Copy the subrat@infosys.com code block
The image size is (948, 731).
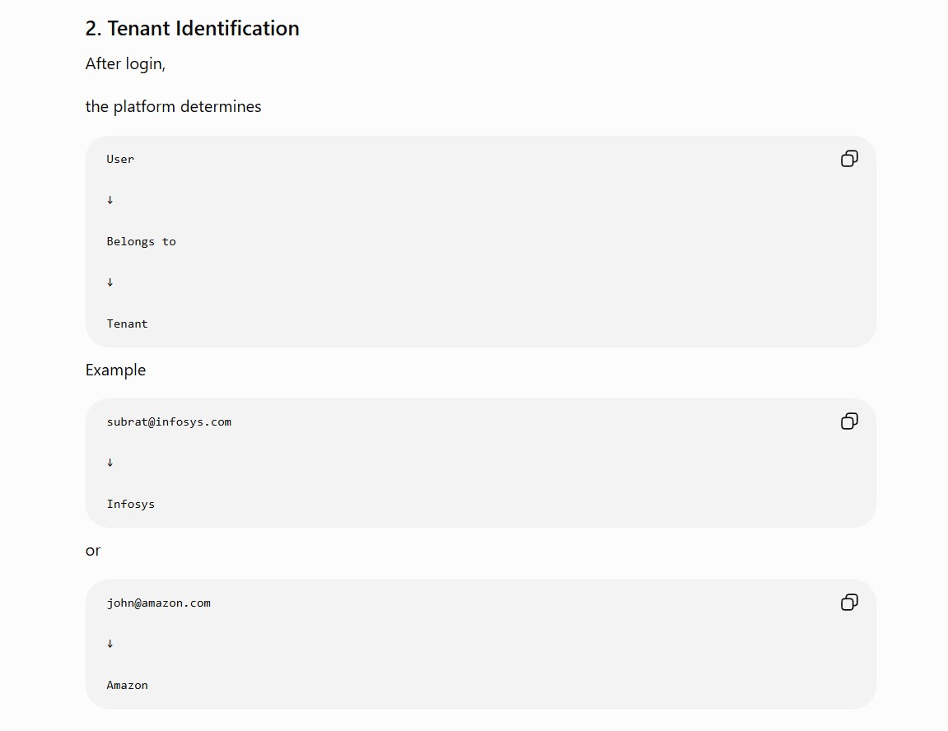click(849, 421)
